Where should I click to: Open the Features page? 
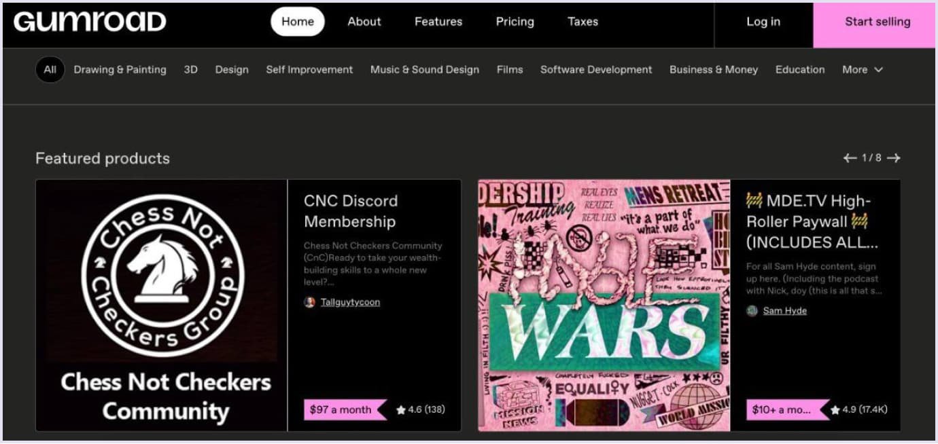[x=438, y=22]
